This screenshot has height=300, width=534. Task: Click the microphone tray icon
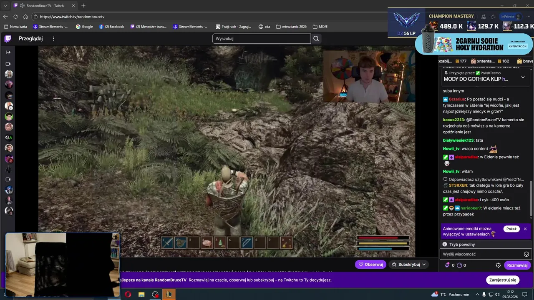[x=484, y=295]
